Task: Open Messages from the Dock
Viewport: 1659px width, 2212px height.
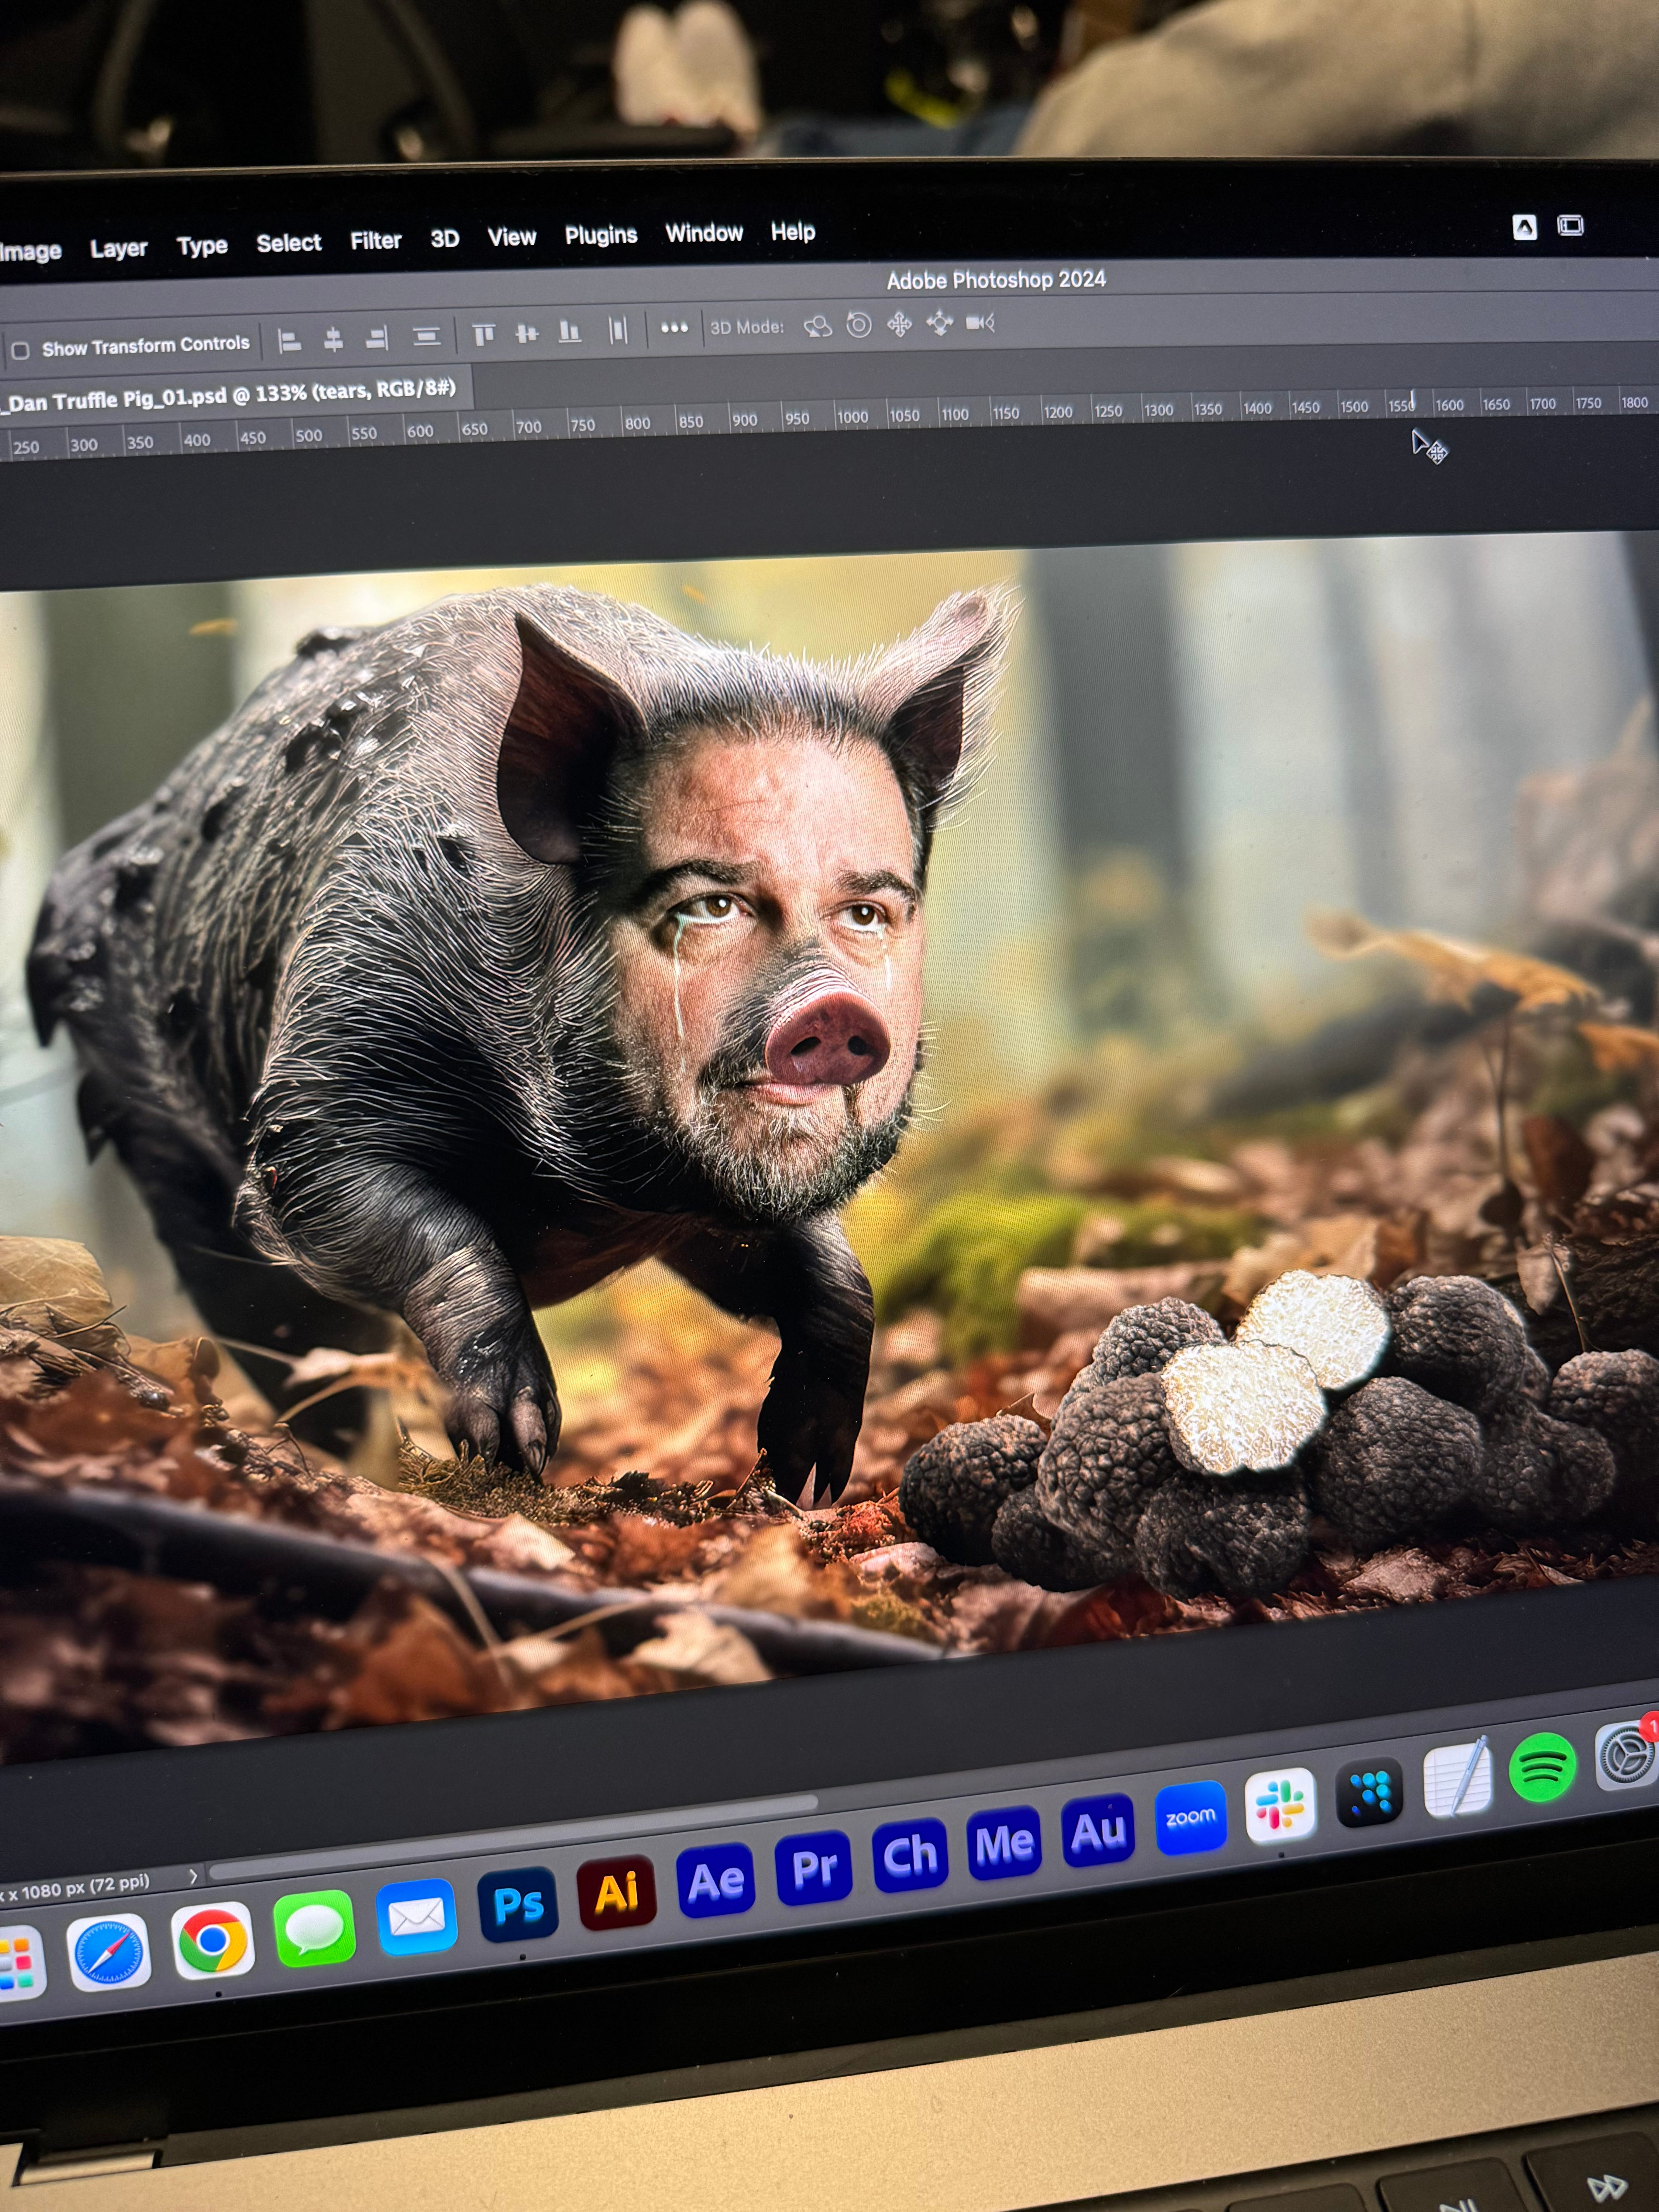Action: pyautogui.click(x=314, y=1929)
